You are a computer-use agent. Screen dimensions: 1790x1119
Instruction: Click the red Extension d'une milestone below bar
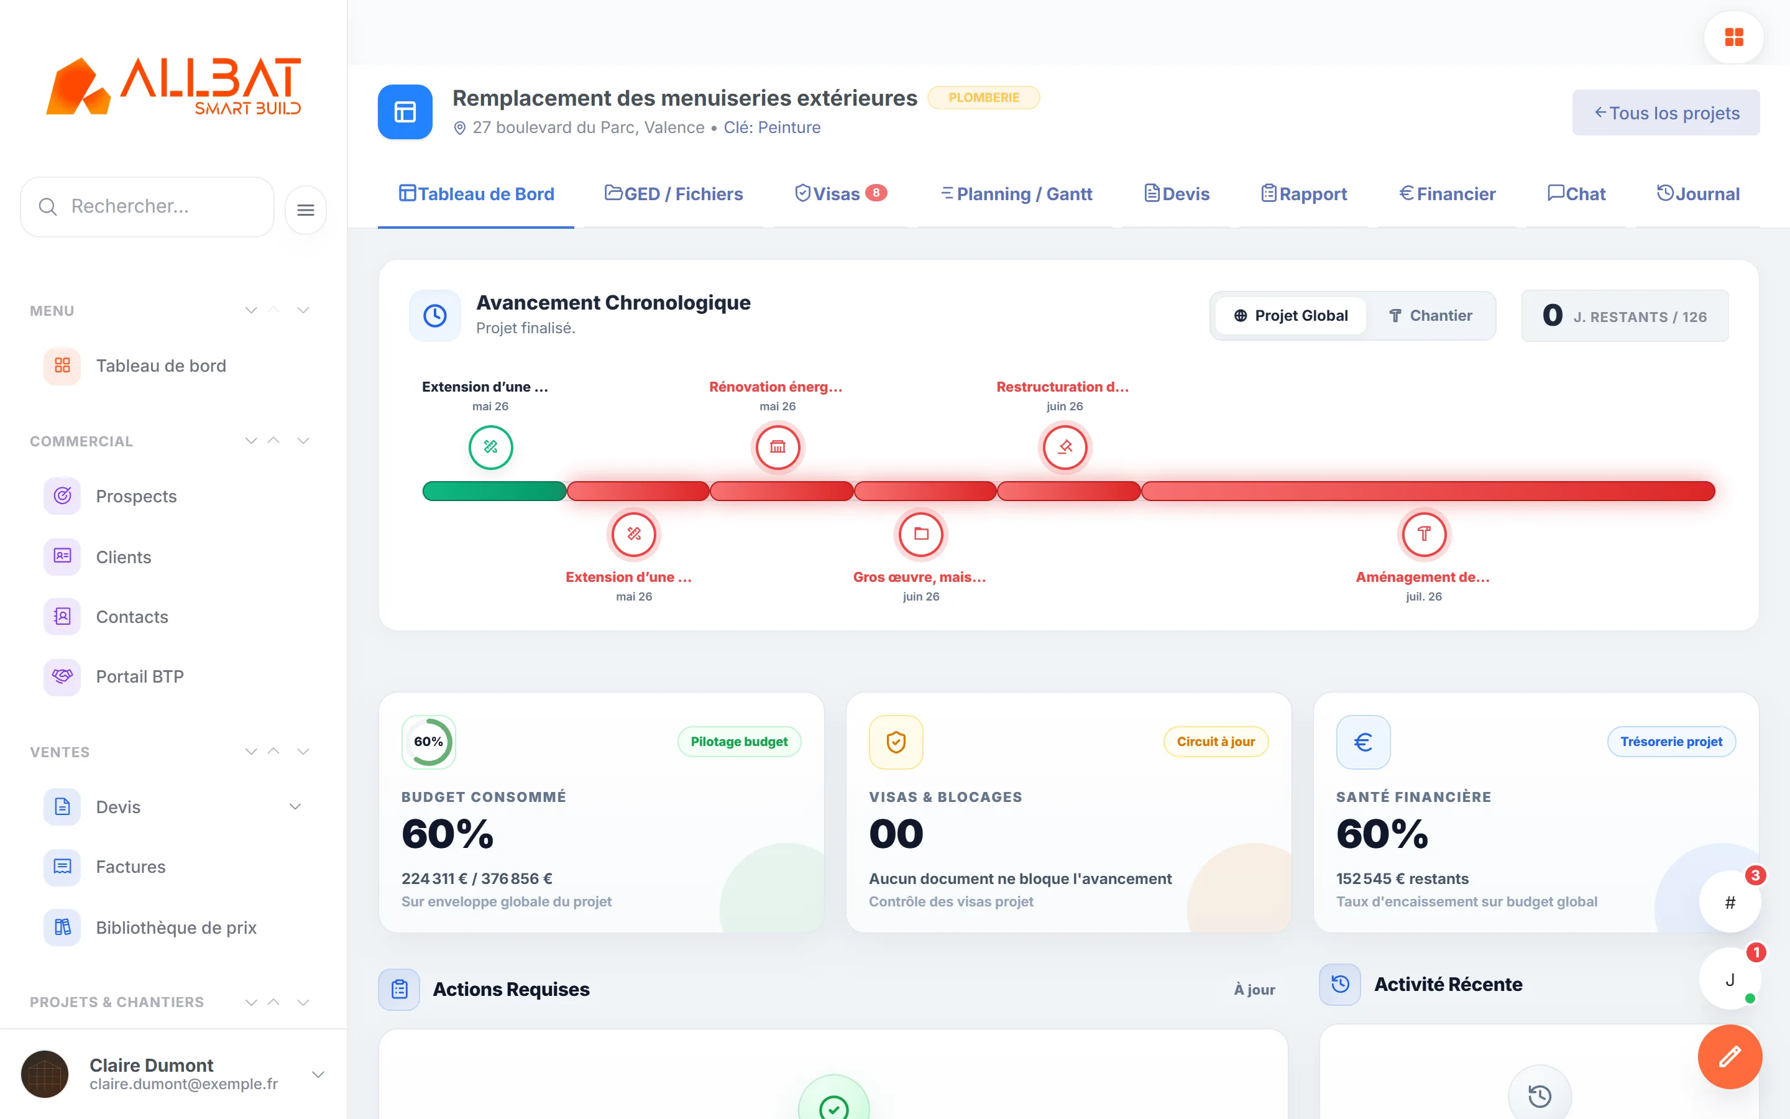point(634,533)
